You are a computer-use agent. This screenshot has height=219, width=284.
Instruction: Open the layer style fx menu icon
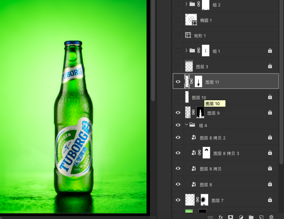(x=221, y=217)
